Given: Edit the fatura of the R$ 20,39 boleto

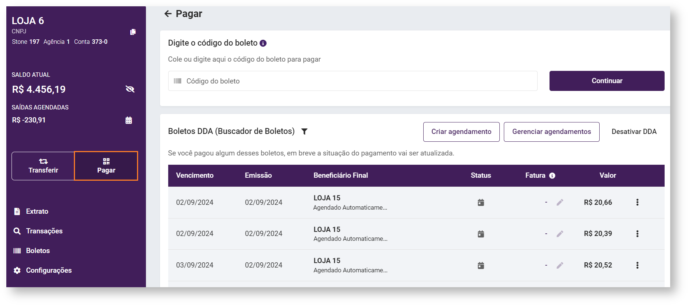Looking at the screenshot, I should coord(560,234).
